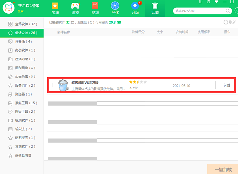Click the 刷新 refresh button

[x=229, y=22]
